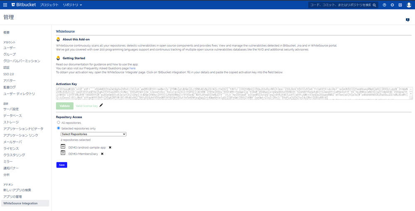This screenshot has width=415, height=211.
Task: Open ユーザー in the sidebar
Action: 10,48
